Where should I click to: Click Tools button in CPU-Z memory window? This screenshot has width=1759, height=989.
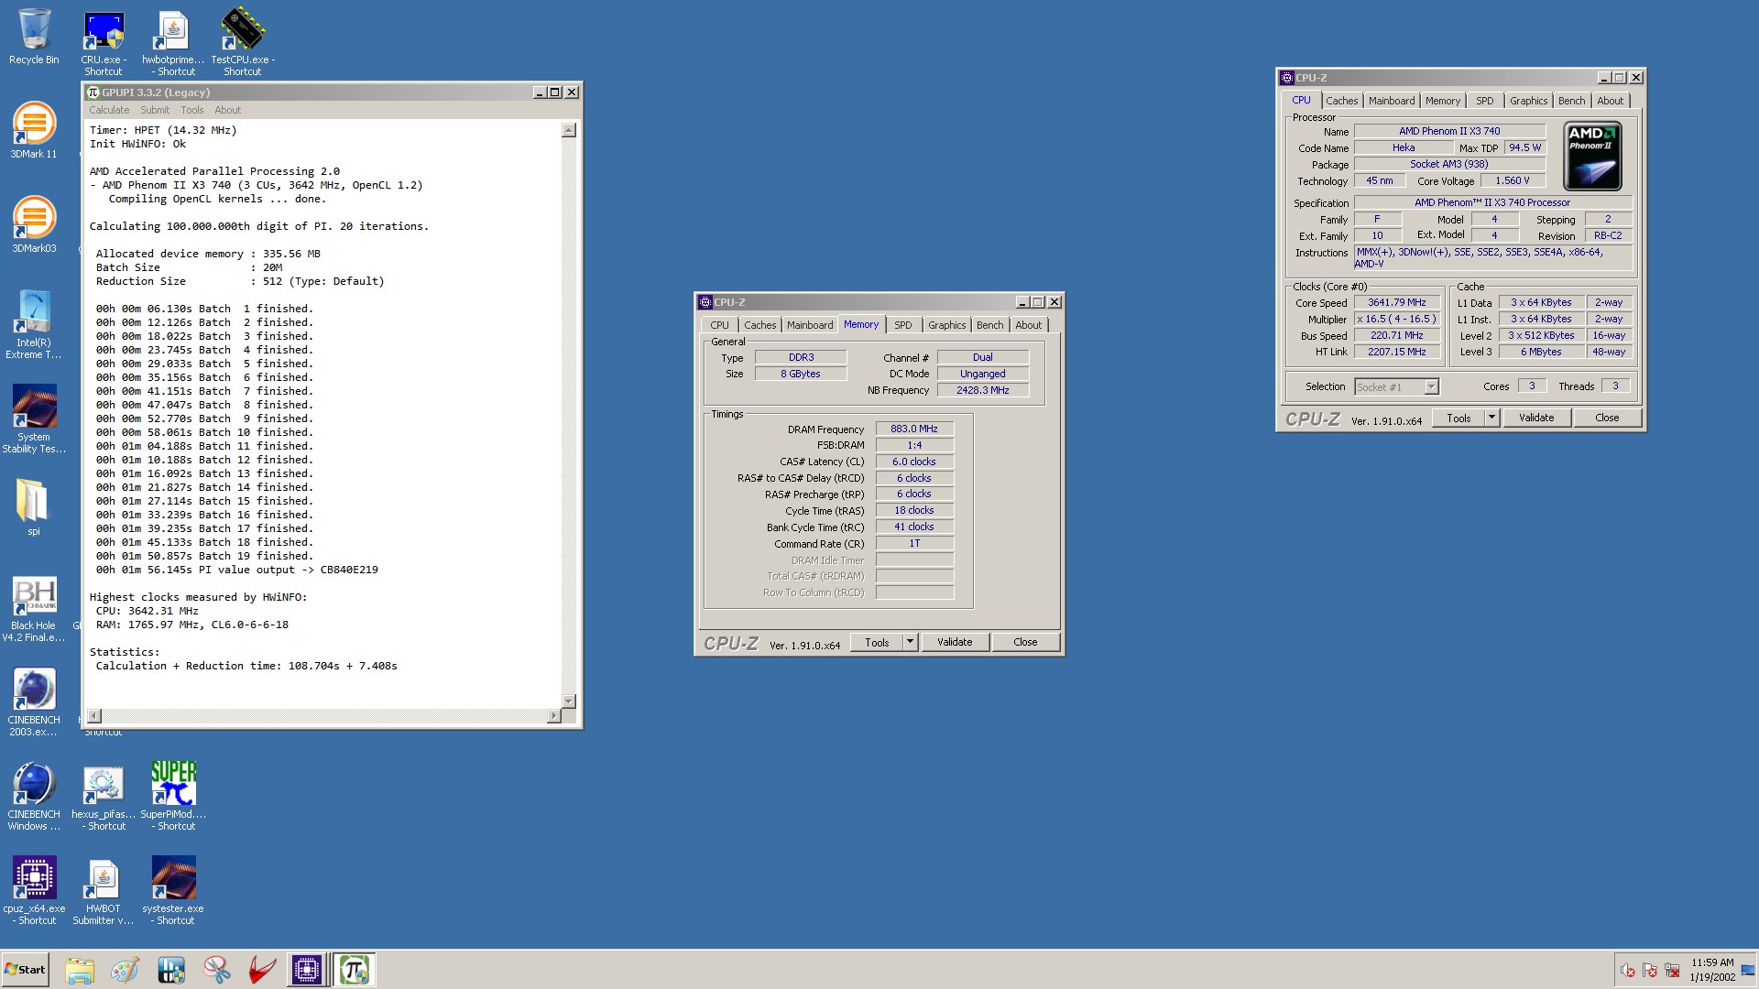877,643
